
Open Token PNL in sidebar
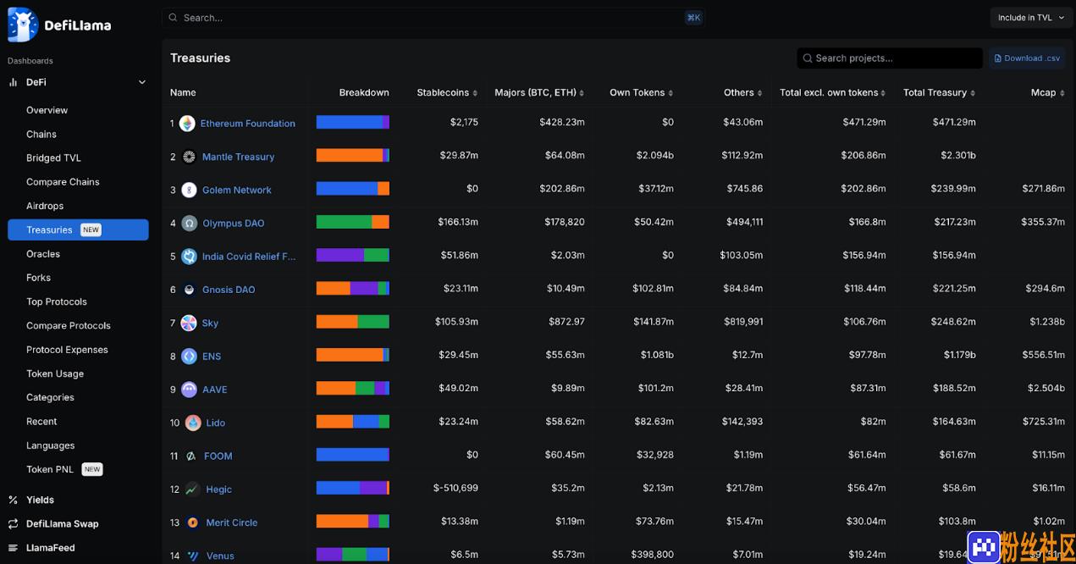pyautogui.click(x=50, y=469)
